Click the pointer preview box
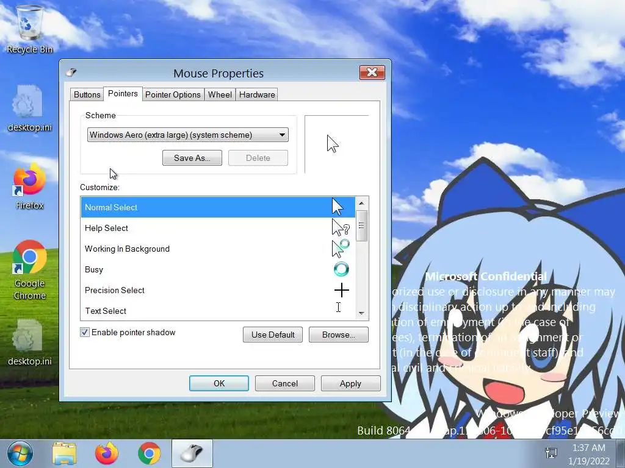Image resolution: width=625 pixels, height=468 pixels. [x=337, y=144]
